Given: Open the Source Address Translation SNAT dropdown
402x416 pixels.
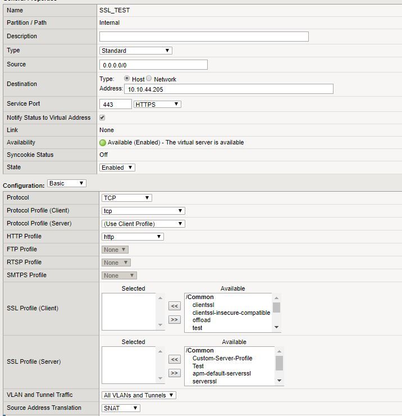Looking at the screenshot, I should click(x=120, y=408).
